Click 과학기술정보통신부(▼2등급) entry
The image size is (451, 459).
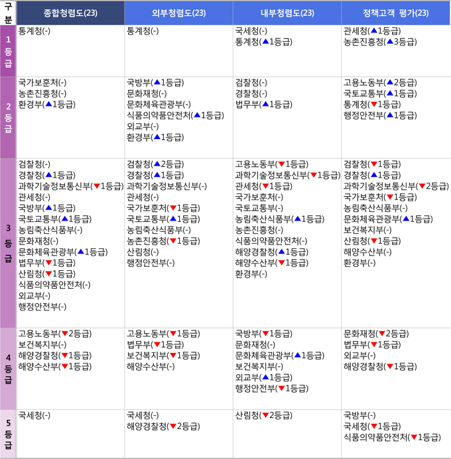396,186
